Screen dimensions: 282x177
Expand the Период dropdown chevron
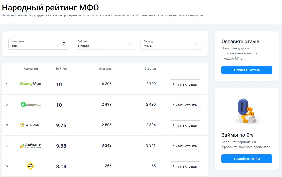click(196, 44)
